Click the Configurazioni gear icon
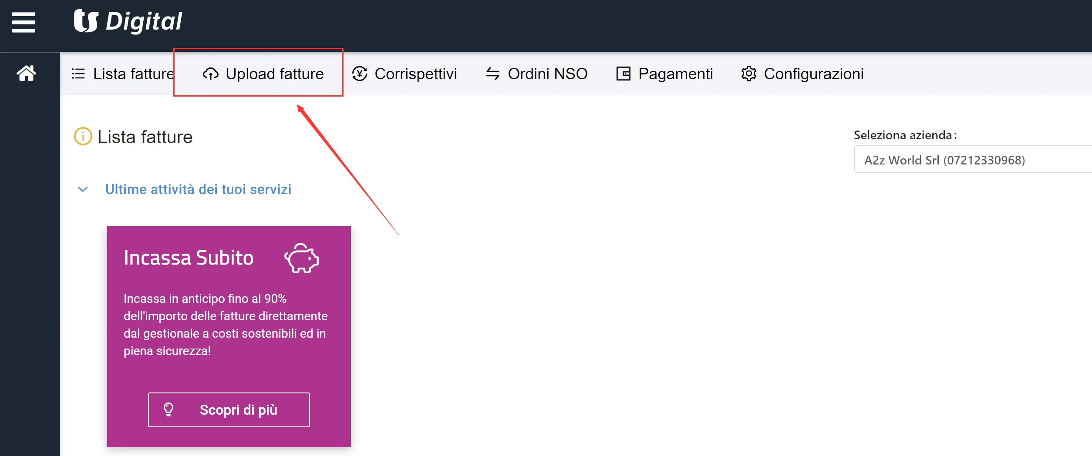 coord(748,74)
